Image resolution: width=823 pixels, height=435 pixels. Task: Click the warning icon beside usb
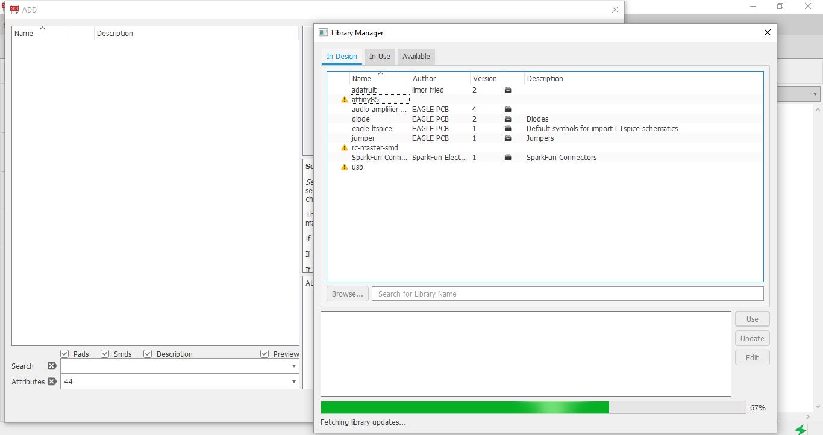pyautogui.click(x=345, y=167)
